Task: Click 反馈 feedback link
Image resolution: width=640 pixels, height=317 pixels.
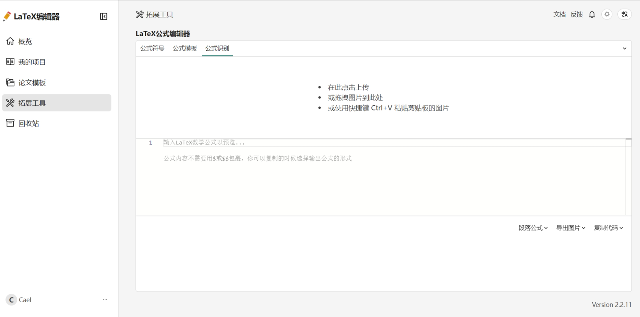Action: click(576, 14)
